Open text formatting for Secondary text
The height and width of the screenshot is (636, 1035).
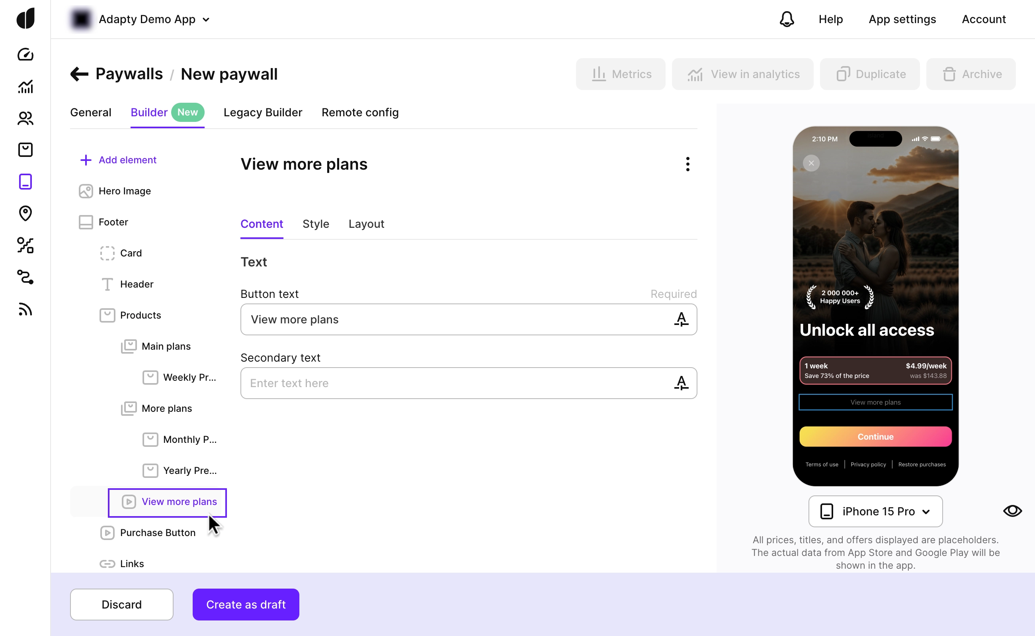[681, 383]
